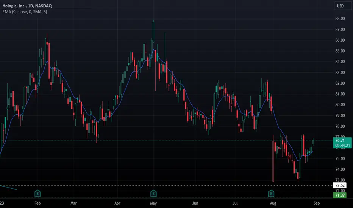Click the 82.00 price axis label
Viewport: 353px width, 208px height.
[340, 83]
